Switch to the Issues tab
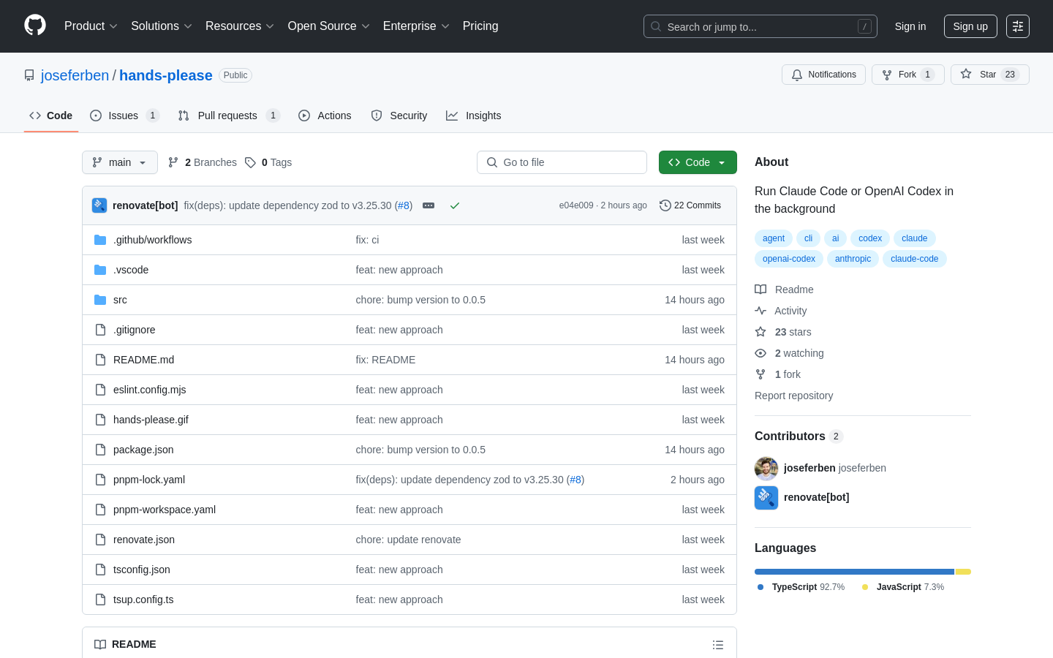 point(124,116)
